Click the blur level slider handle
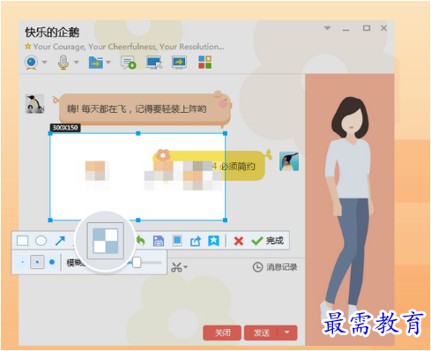The height and width of the screenshot is (351, 431). click(137, 263)
